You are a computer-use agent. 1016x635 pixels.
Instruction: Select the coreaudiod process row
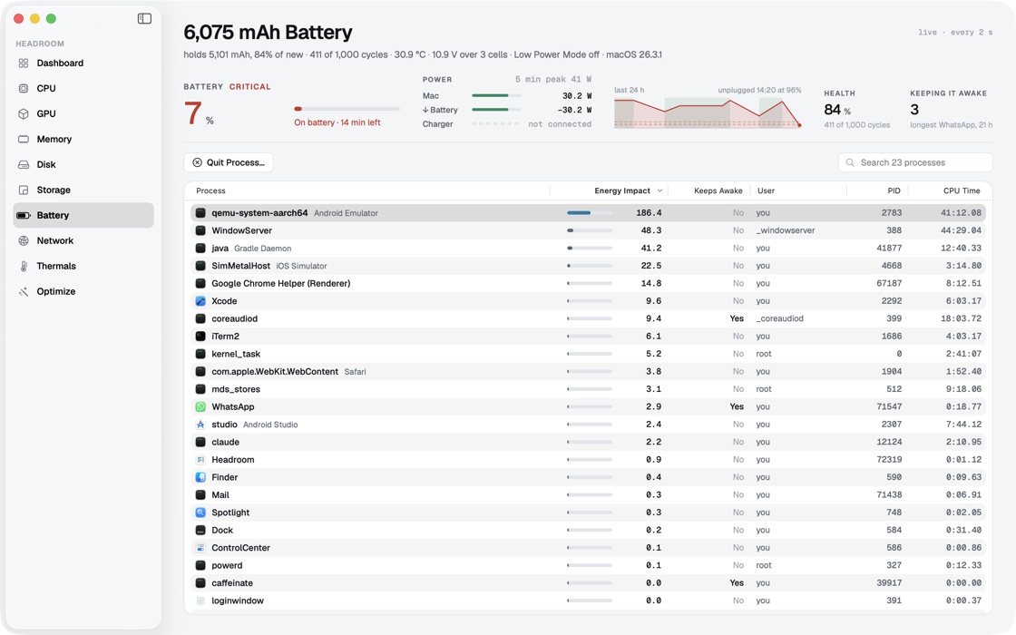589,318
